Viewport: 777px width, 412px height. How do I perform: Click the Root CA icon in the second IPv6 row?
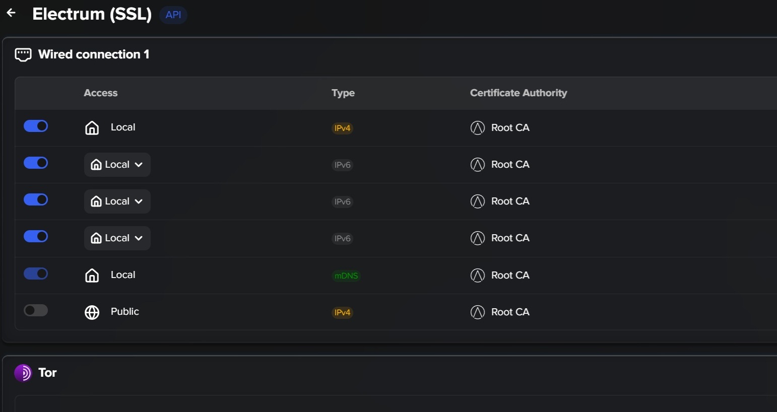[x=477, y=201]
